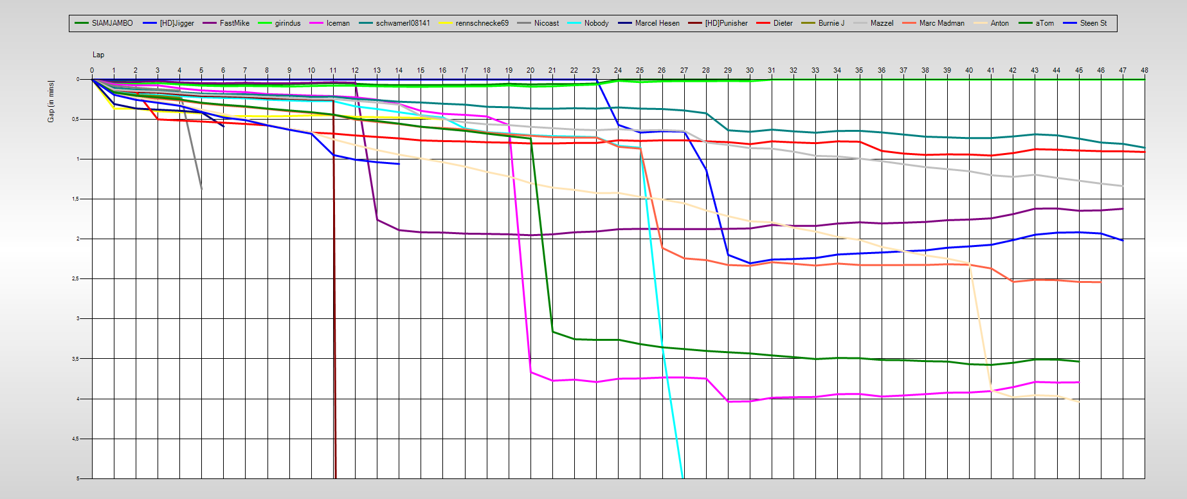Click the Anton legend entry
1187x499 pixels.
(999, 23)
